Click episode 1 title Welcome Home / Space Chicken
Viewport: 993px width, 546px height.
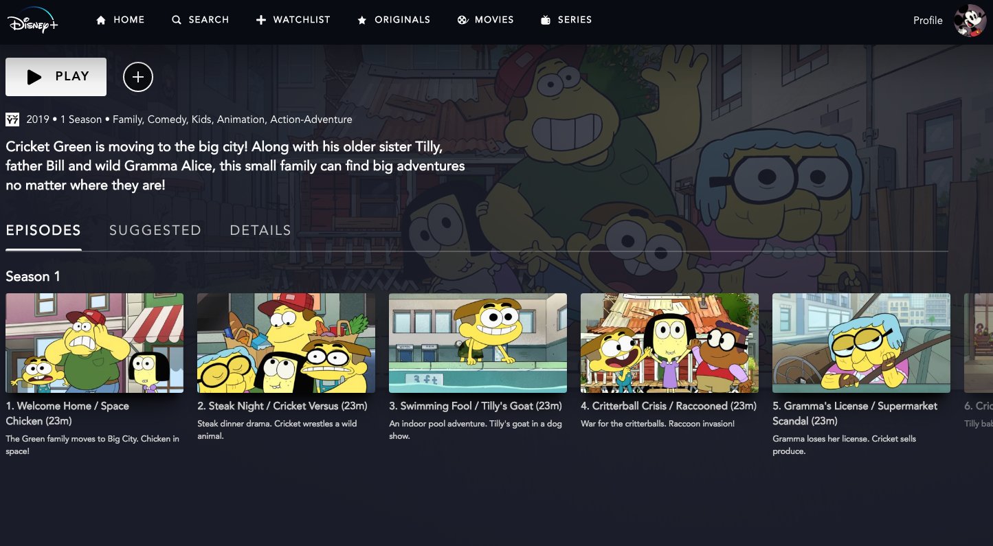point(67,413)
